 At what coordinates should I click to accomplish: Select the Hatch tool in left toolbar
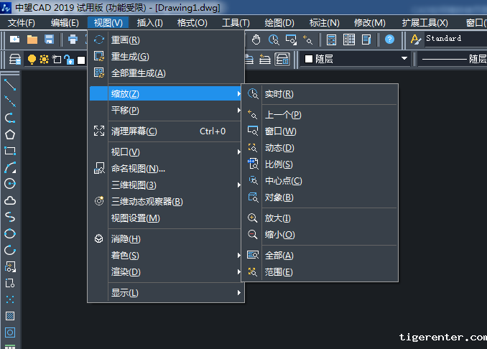[x=10, y=316]
